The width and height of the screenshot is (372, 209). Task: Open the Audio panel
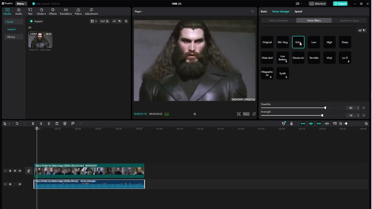[x=19, y=12]
